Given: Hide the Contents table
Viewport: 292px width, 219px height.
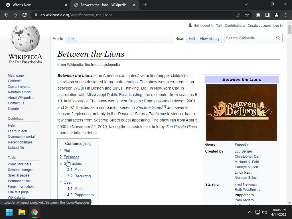Looking at the screenshot, I should click(x=87, y=144).
